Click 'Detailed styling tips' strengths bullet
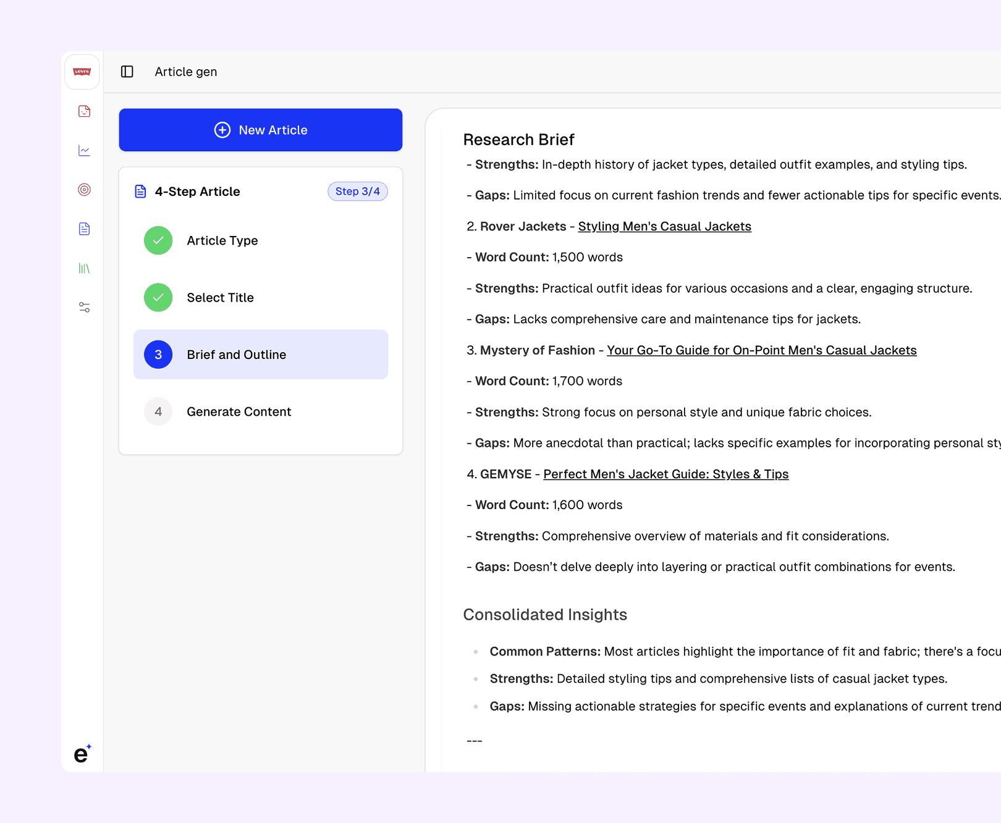This screenshot has height=823, width=1001. click(x=719, y=679)
